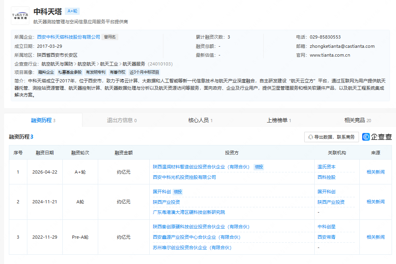Viewport: 396px width, 264px height.
Task: Click 温氏资本 associated institution link
Action: (x=326, y=167)
